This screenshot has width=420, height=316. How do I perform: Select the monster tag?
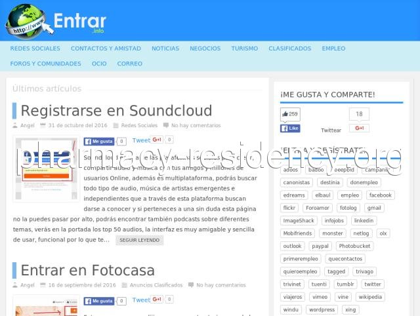pos(333,233)
